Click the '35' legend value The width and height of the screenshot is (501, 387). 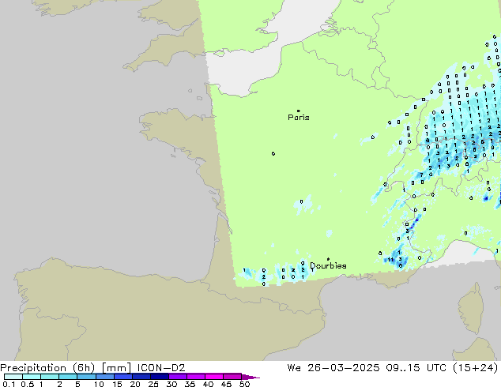click(x=190, y=384)
